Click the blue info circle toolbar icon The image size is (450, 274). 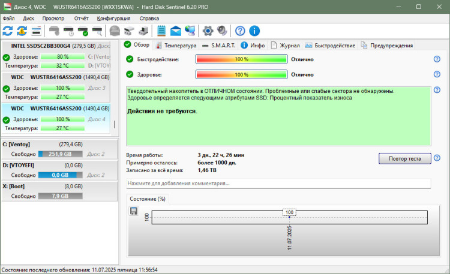[x=254, y=31]
